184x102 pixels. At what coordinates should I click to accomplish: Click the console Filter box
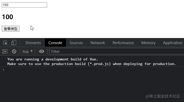(x=117, y=51)
